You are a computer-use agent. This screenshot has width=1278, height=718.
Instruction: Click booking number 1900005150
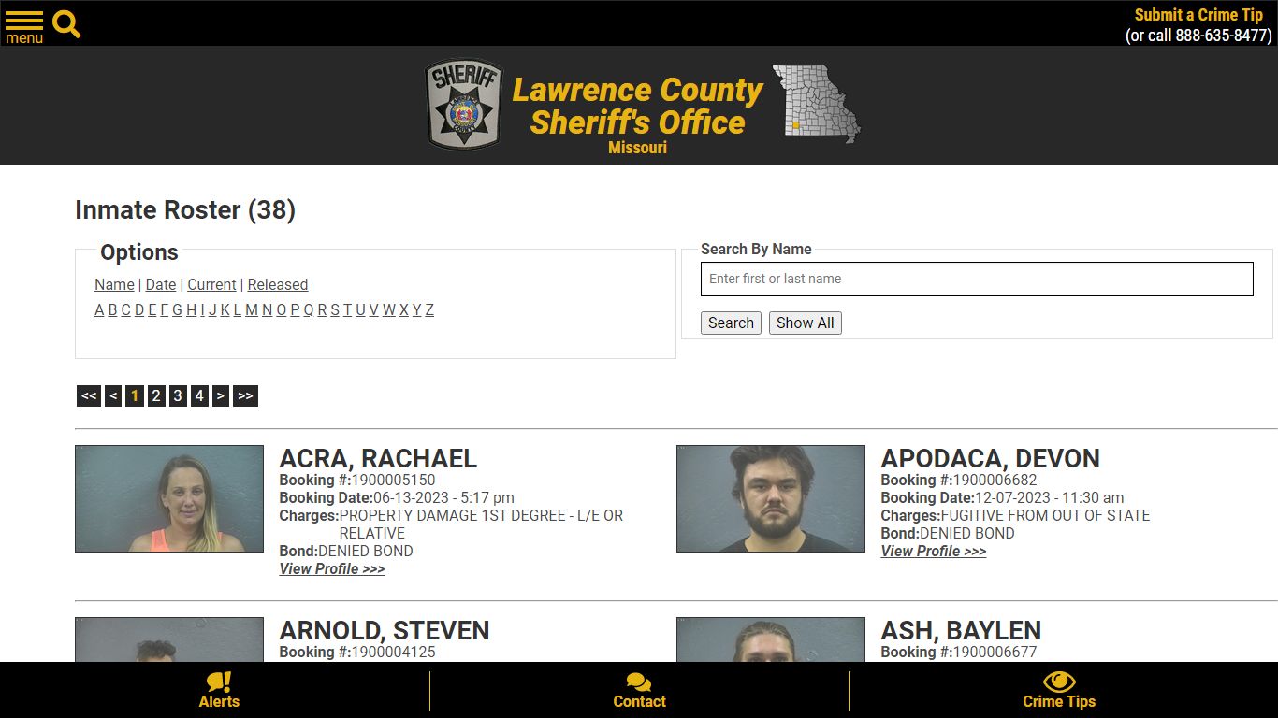[393, 480]
